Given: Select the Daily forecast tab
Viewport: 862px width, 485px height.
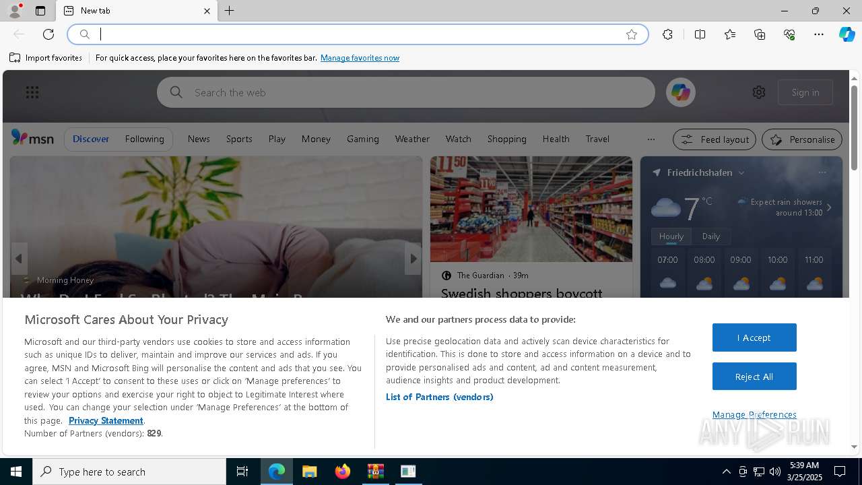Looking at the screenshot, I should coord(711,236).
